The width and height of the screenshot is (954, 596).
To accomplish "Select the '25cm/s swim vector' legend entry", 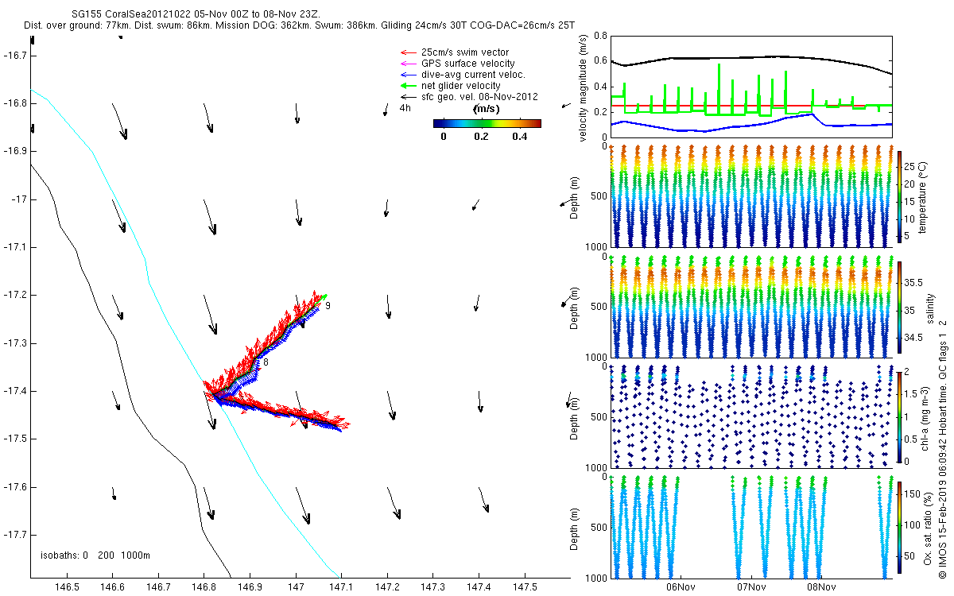I will (x=465, y=52).
